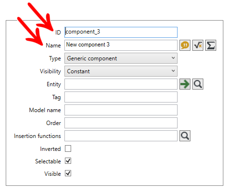Image resolution: width=231 pixels, height=194 pixels.
Task: Open the Entity search magnifier icon
Action: 198,84
